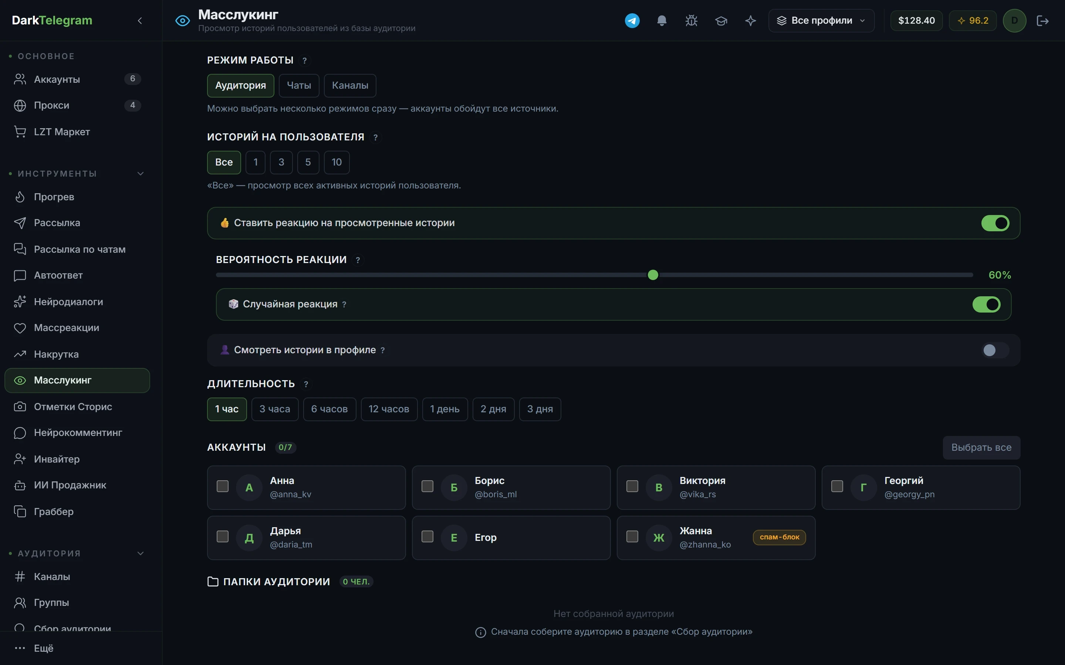Check the Георгий account checkbox

(x=837, y=486)
